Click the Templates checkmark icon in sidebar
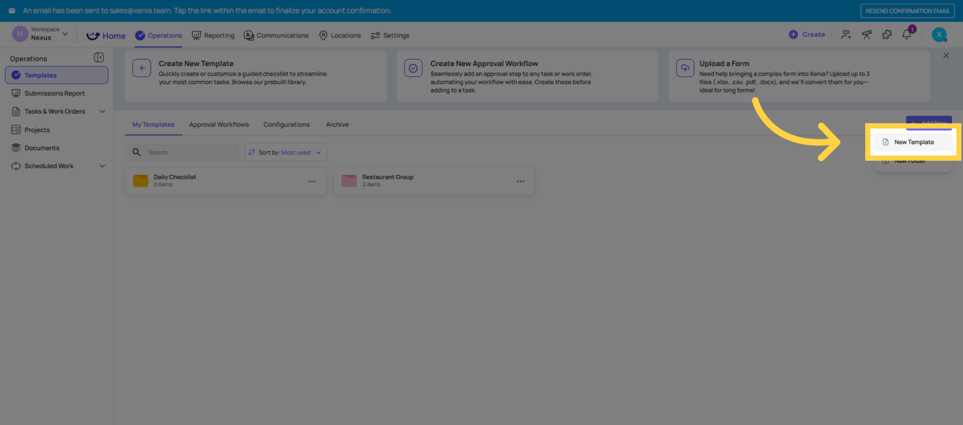 coord(16,75)
